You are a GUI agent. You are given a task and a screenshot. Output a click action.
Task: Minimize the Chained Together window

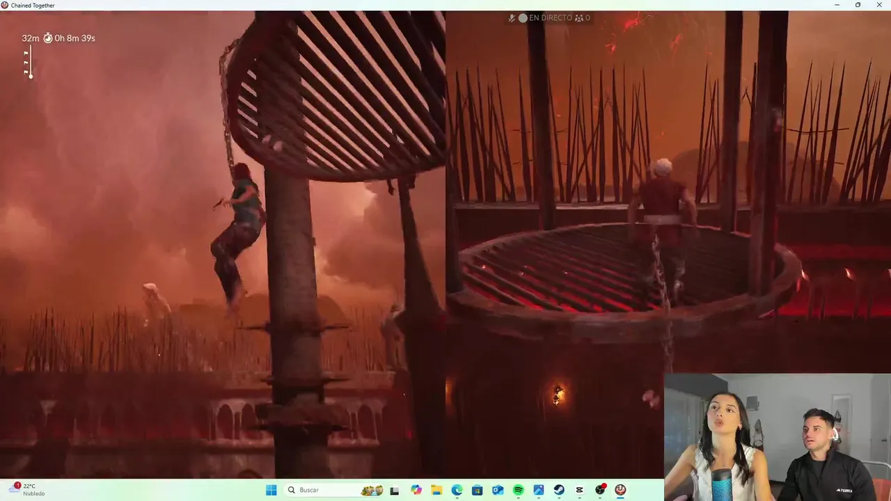click(837, 5)
